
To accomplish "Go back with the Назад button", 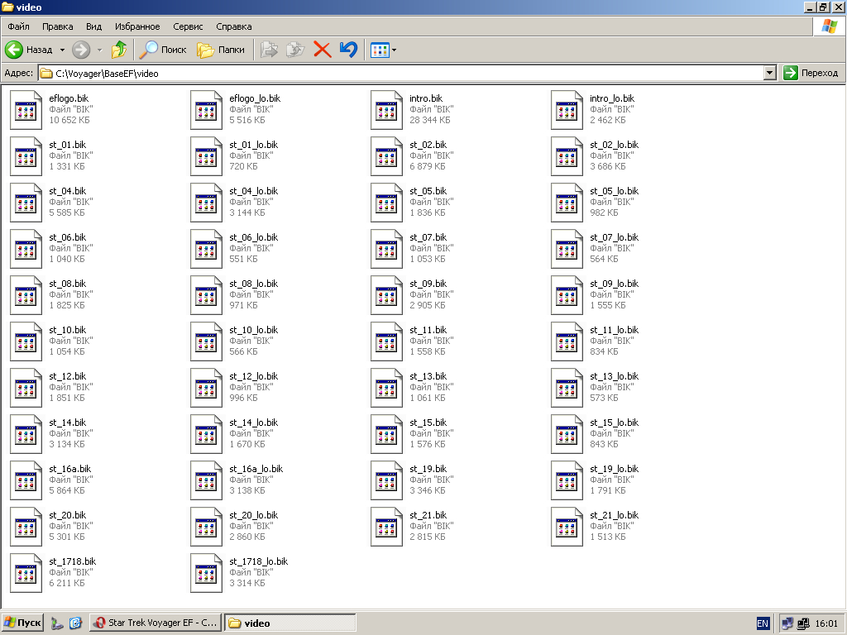I will pyautogui.click(x=29, y=50).
